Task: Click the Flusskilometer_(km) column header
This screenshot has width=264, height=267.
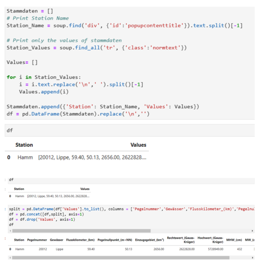Action: [80, 240]
